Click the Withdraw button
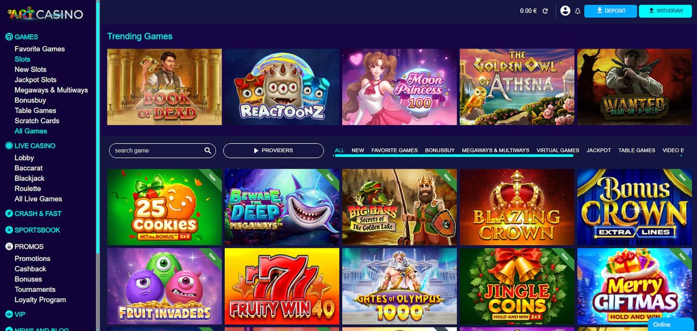This screenshot has width=697, height=331. pyautogui.click(x=666, y=11)
